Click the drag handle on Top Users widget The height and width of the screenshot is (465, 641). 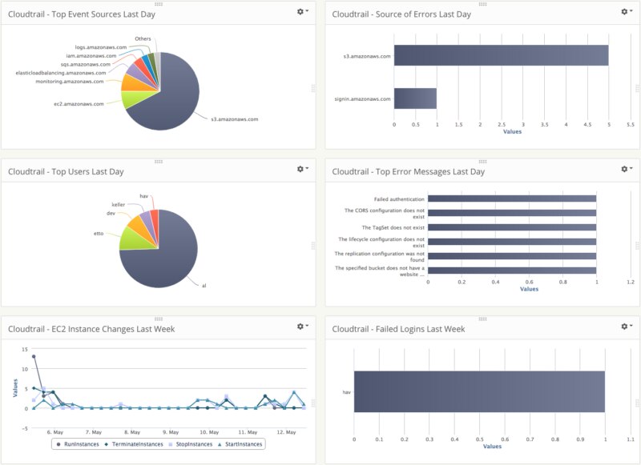[157, 162]
